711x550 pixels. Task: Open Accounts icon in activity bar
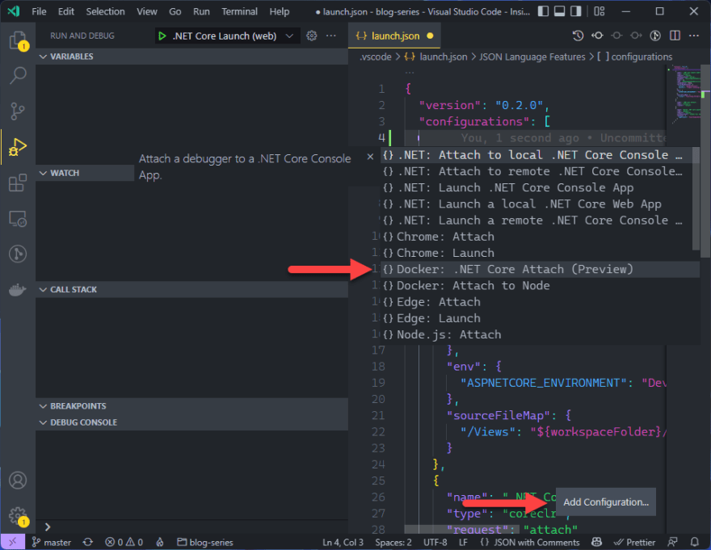[x=18, y=481]
